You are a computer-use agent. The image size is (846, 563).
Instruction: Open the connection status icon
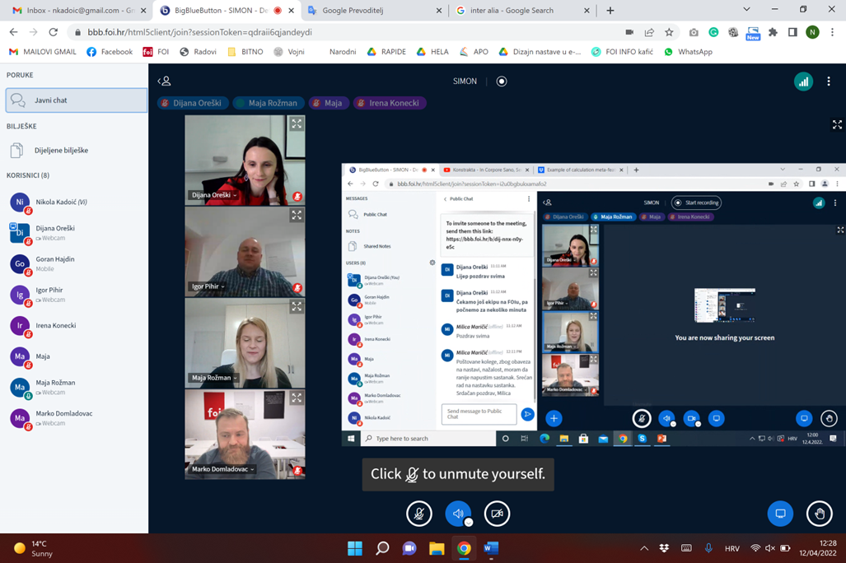[803, 81]
